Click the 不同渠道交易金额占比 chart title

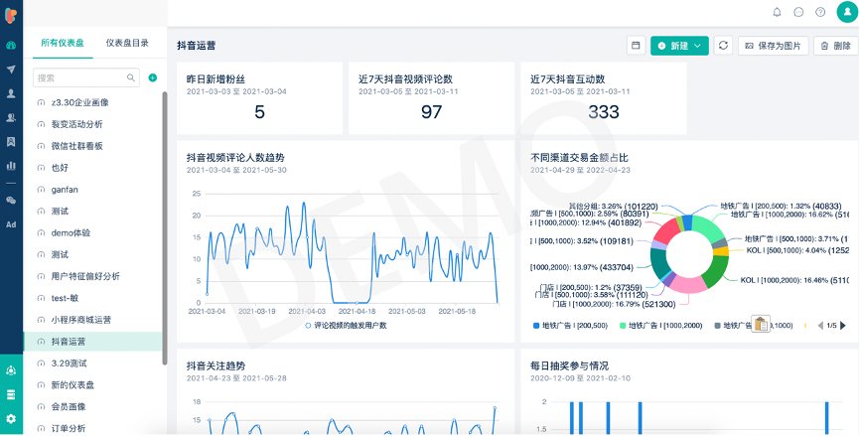[579, 157]
